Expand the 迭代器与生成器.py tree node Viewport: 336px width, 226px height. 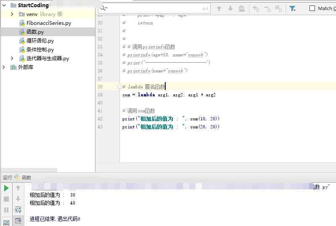click(12, 58)
